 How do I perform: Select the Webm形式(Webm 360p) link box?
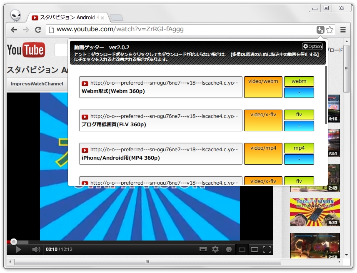click(x=160, y=87)
